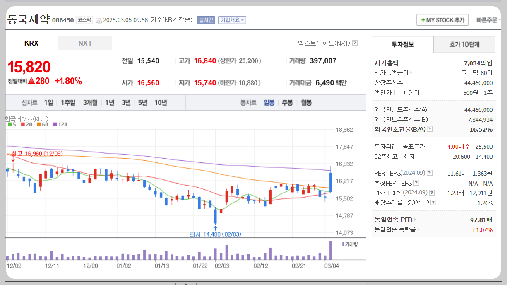Click the 동국제약 stock name heading

point(28,19)
